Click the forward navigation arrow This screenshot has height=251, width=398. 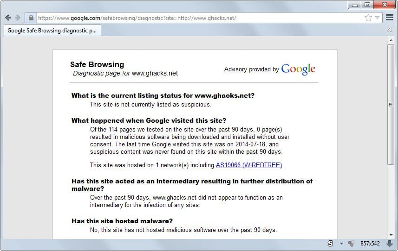[x=18, y=18]
